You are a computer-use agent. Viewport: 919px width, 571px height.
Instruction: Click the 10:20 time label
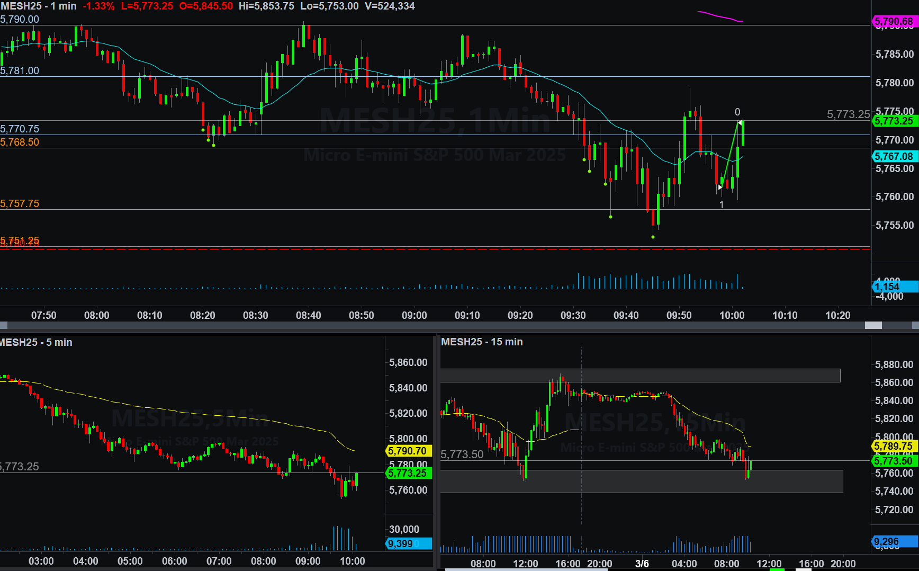[x=837, y=315]
